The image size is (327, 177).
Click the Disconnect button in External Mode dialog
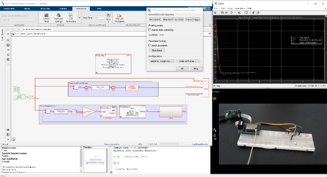click(x=155, y=19)
